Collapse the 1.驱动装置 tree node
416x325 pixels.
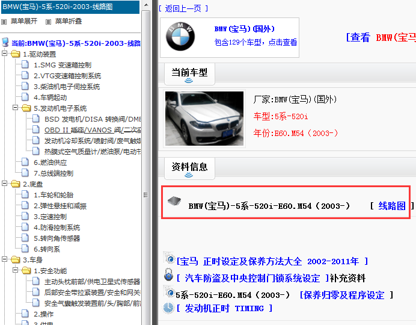[x=5, y=54]
